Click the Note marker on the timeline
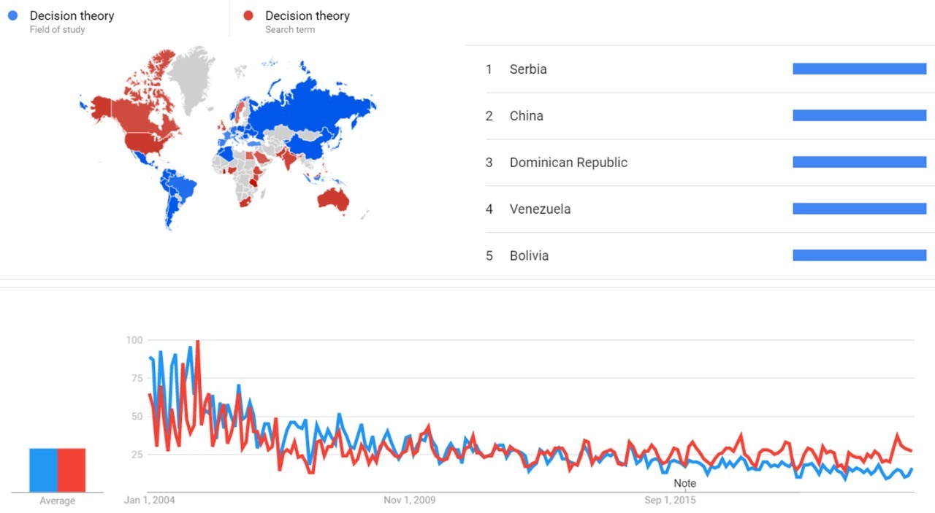The image size is (935, 513). 684,483
